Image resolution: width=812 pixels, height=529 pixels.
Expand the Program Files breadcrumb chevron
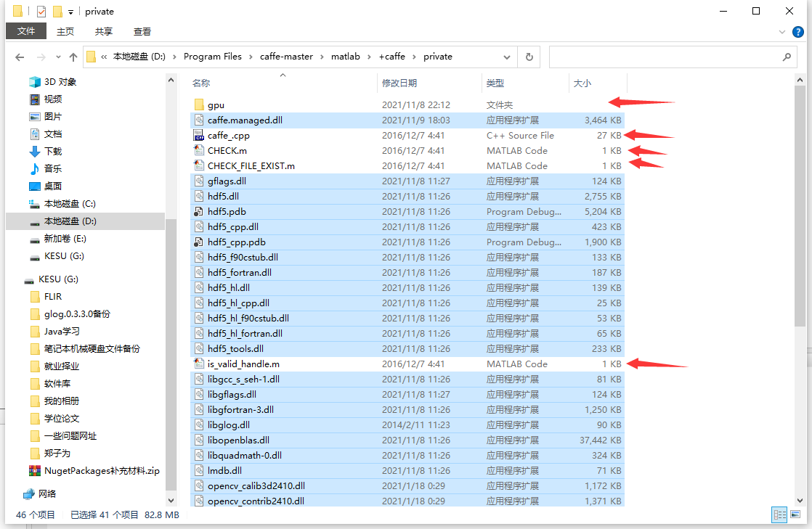(x=251, y=57)
